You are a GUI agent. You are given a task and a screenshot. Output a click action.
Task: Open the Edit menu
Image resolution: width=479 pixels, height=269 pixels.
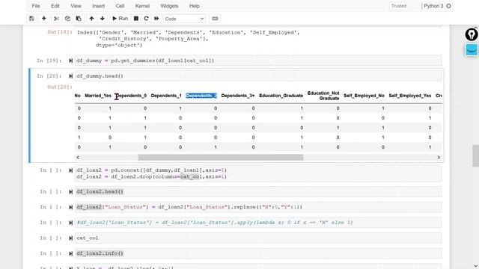click(x=55, y=6)
